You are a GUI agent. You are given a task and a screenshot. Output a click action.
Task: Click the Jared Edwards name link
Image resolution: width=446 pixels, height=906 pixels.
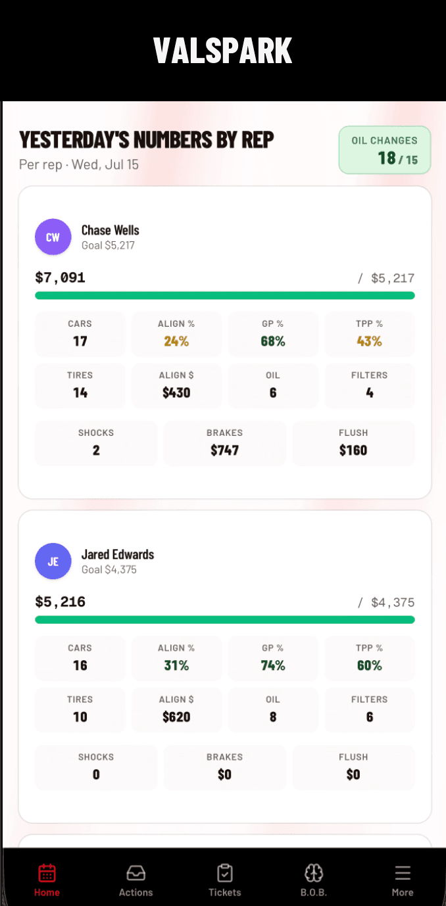[x=118, y=554]
